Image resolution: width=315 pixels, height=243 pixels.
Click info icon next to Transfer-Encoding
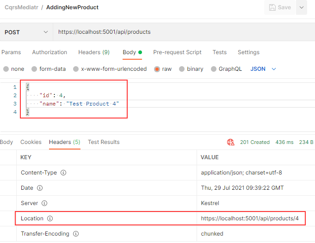tap(76, 234)
